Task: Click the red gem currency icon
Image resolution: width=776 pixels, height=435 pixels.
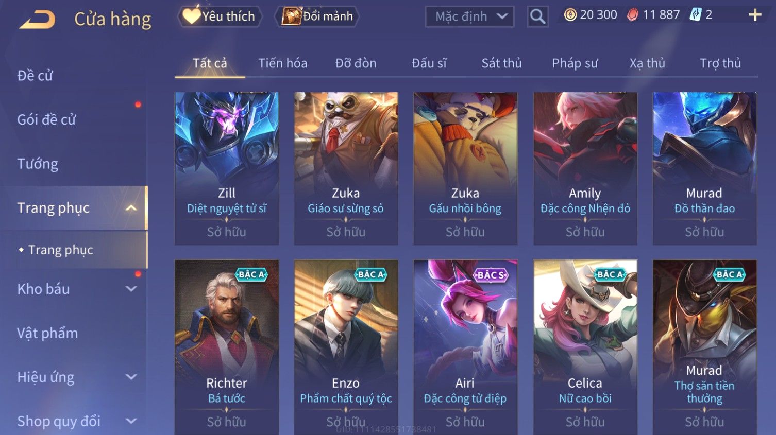Action: click(632, 15)
